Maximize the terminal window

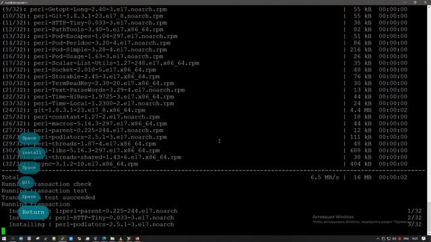415,2
